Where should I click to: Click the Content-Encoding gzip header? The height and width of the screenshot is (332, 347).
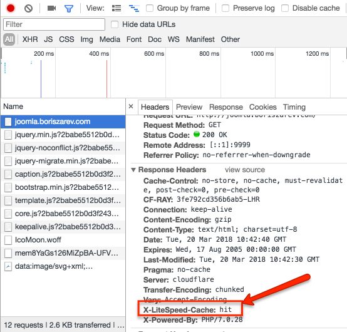click(x=187, y=220)
